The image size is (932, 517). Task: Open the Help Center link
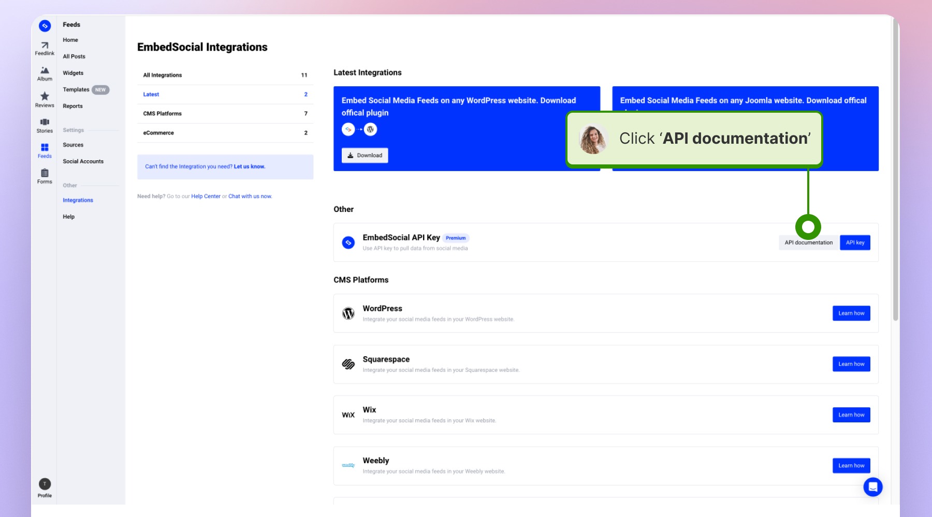point(206,196)
